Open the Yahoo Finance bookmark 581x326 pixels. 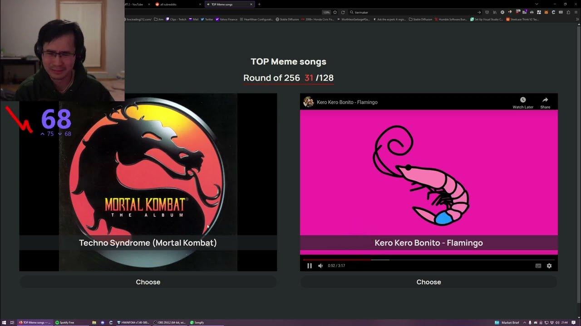226,19
